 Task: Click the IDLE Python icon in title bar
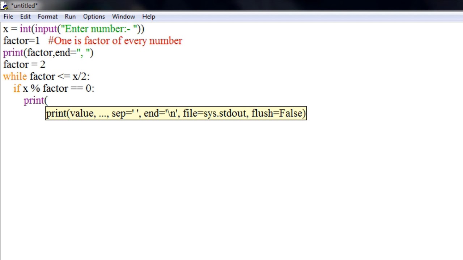tap(5, 5)
